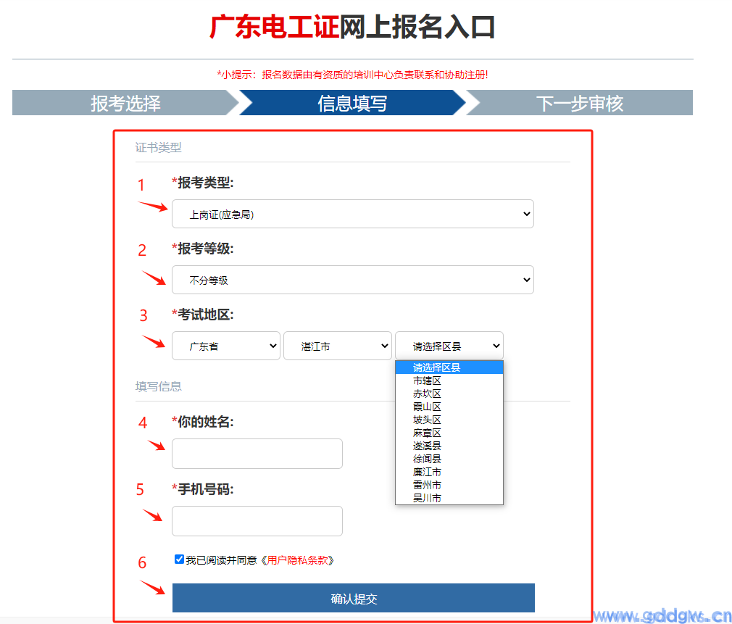Choose 徐闻县 from the district list

pos(449,459)
